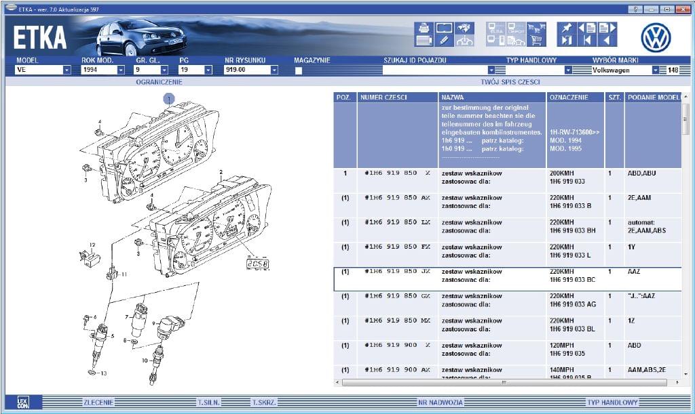Open the single shopping cart icon
Image resolution: width=695 pixels, height=414 pixels.
[536, 41]
